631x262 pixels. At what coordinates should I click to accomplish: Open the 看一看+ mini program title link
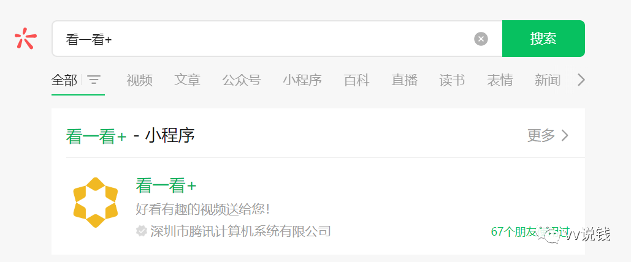click(166, 185)
